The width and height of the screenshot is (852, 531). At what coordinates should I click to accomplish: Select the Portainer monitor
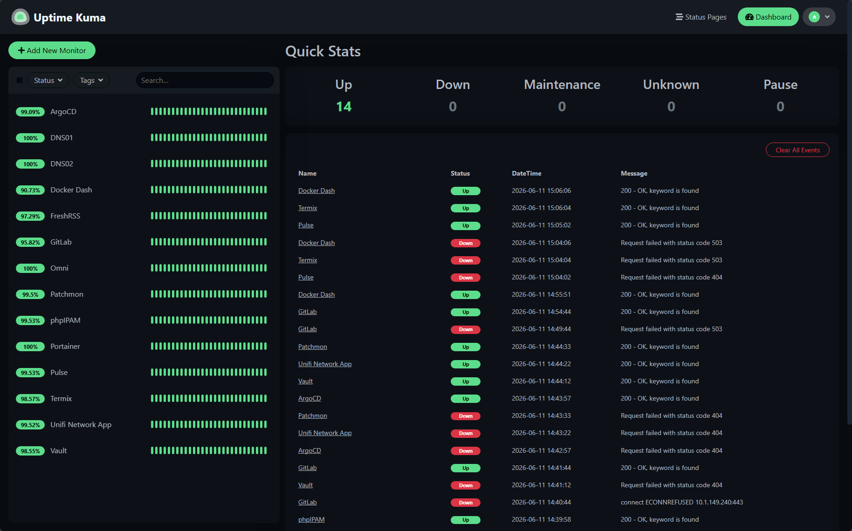(144, 347)
